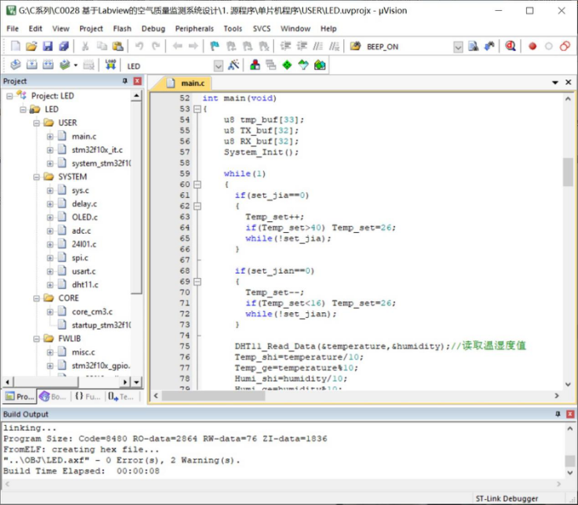The width and height of the screenshot is (578, 505).
Task: Select OLED.c in the project tree
Action: pos(84,217)
